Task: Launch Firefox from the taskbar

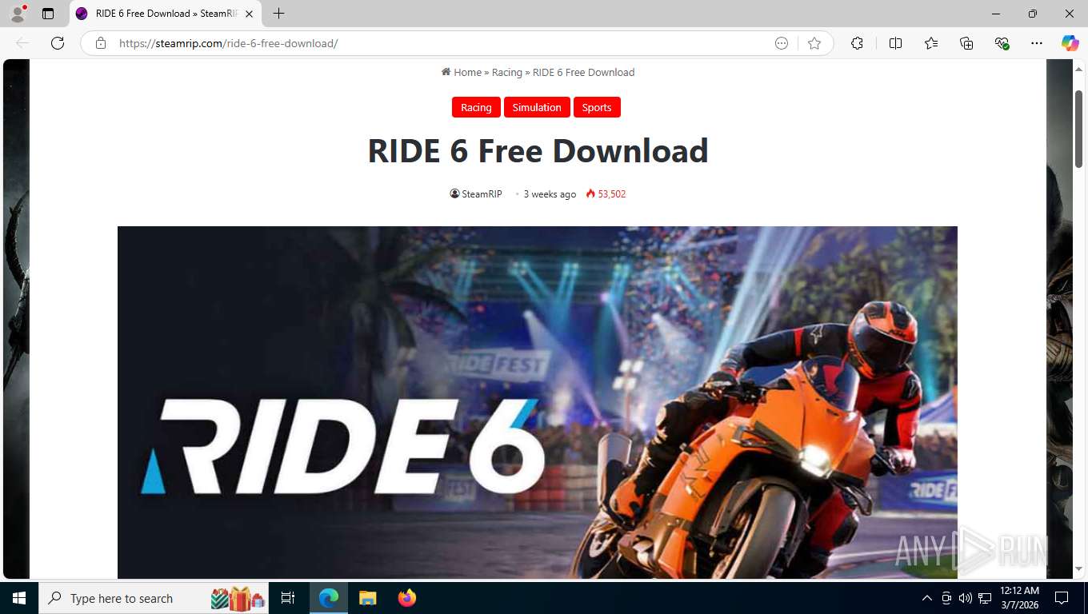Action: pyautogui.click(x=407, y=598)
